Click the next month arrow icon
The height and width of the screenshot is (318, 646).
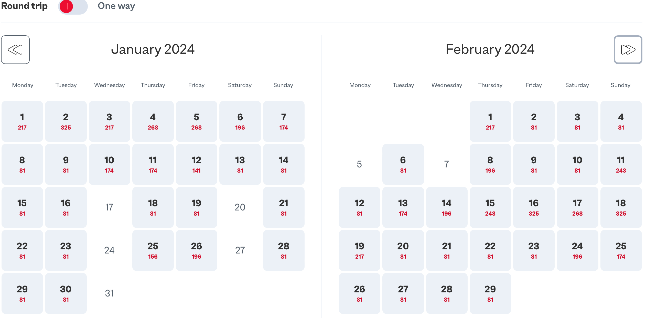pos(628,50)
